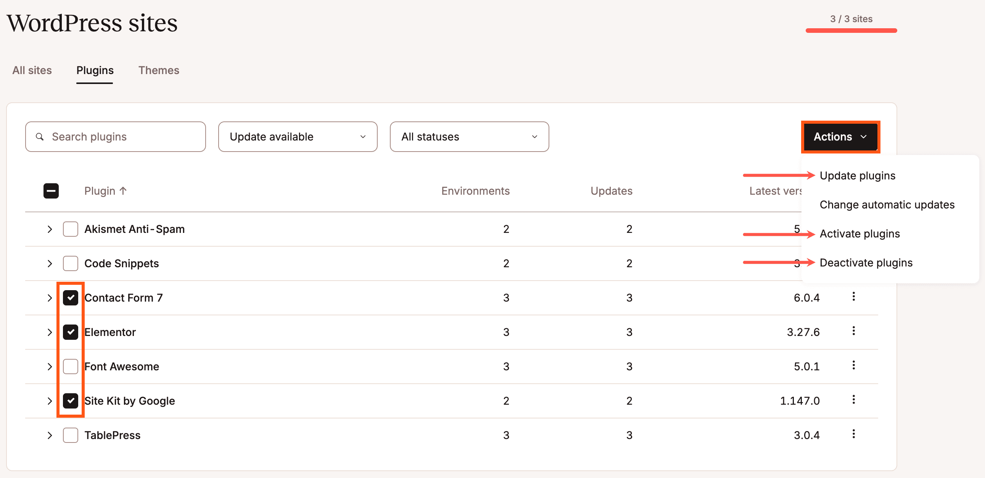
Task: Click the Code Snippets plugin name
Action: coord(122,263)
